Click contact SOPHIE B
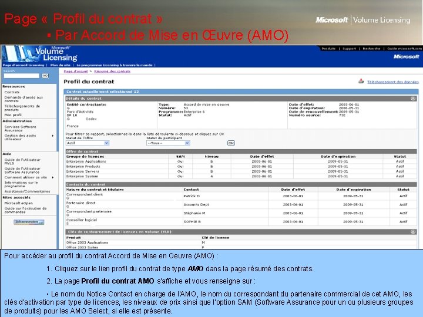Screen dimensions: 423x317 (x=192, y=222)
